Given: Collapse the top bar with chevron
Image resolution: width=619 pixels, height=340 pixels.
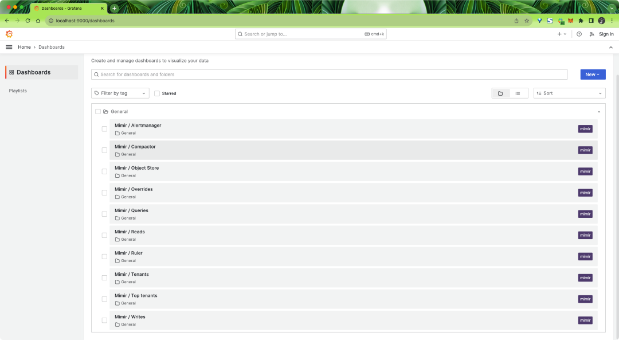Looking at the screenshot, I should point(611,48).
